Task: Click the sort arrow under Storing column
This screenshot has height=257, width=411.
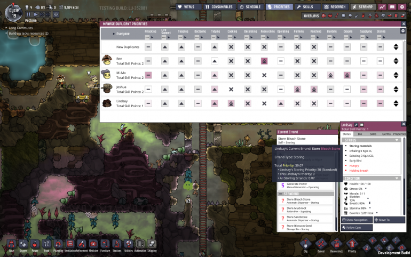Action: [384, 37]
